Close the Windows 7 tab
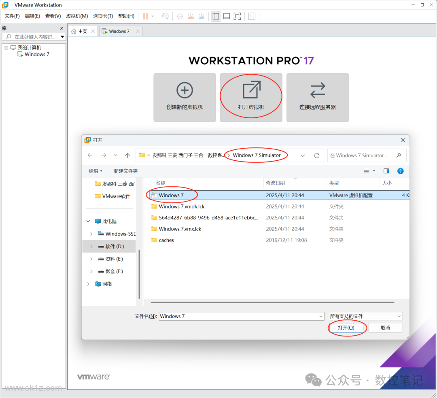The image size is (437, 398). pyautogui.click(x=138, y=31)
